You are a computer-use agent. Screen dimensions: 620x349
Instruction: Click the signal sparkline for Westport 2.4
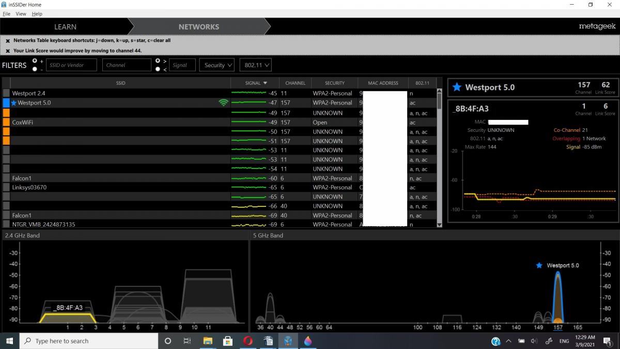pyautogui.click(x=249, y=94)
